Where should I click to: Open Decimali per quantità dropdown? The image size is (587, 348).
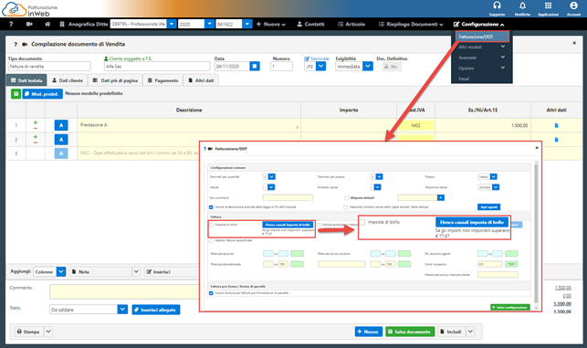pyautogui.click(x=272, y=177)
